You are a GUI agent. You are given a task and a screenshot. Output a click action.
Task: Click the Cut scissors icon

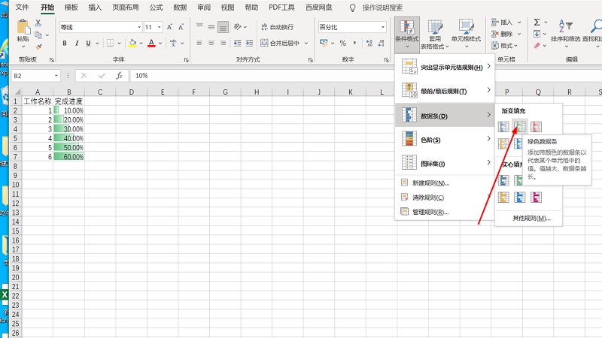[38, 23]
